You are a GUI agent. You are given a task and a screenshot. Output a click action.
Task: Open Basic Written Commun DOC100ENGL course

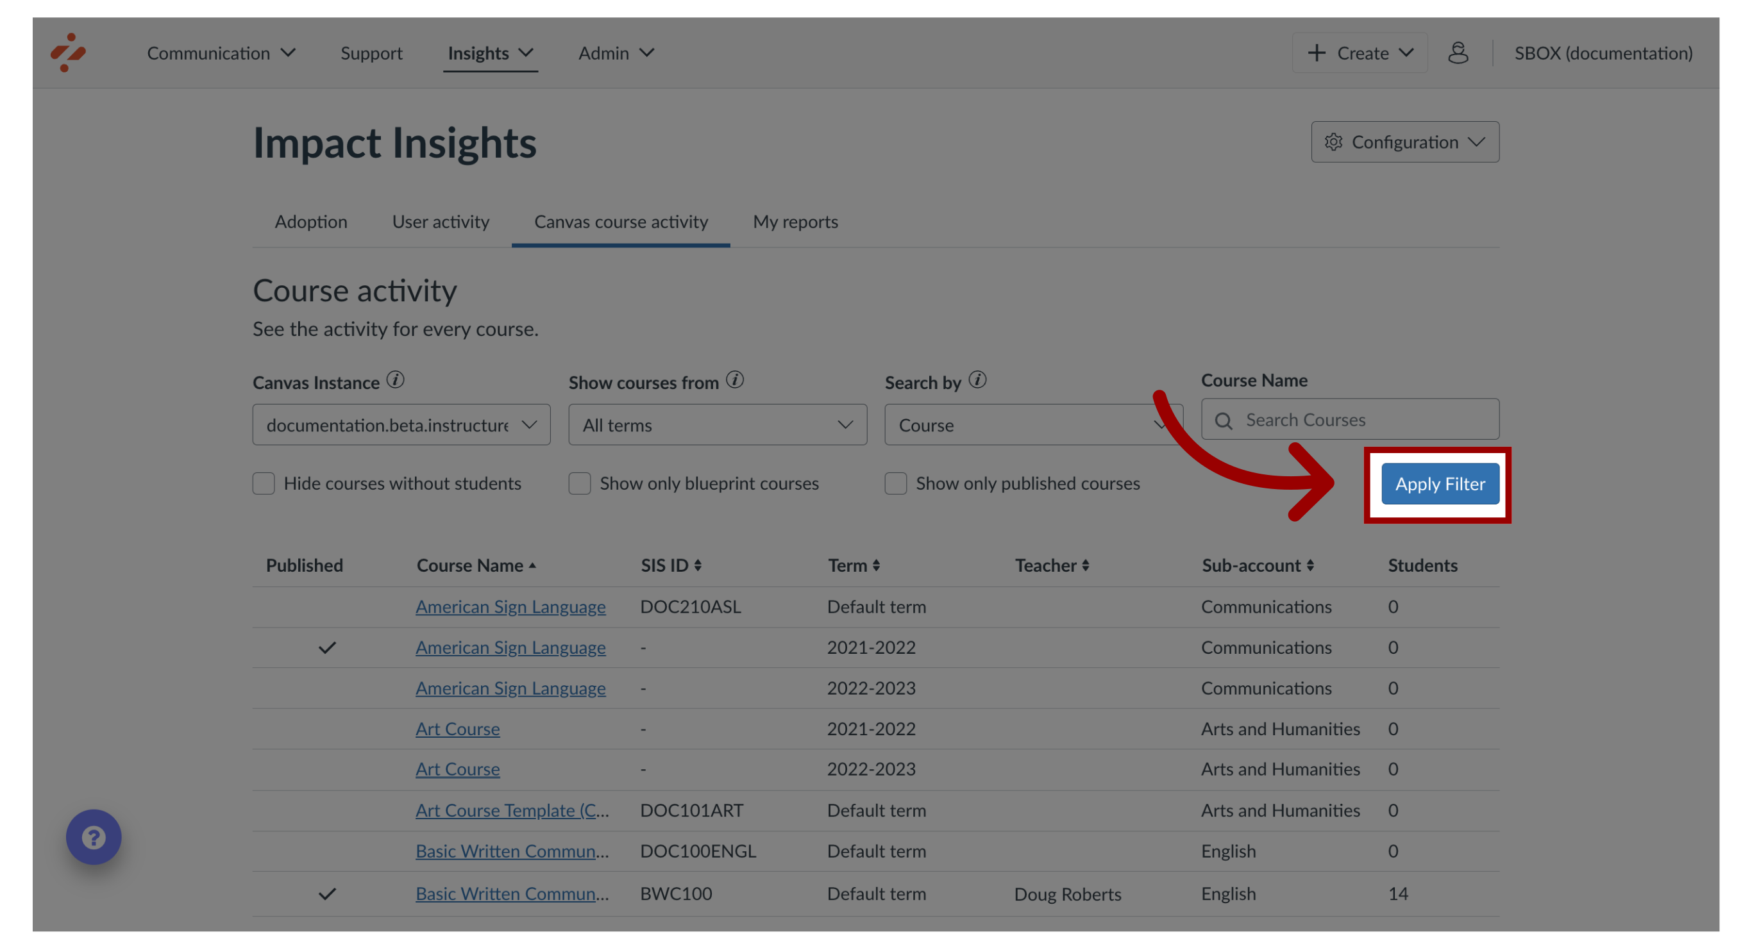[512, 851]
